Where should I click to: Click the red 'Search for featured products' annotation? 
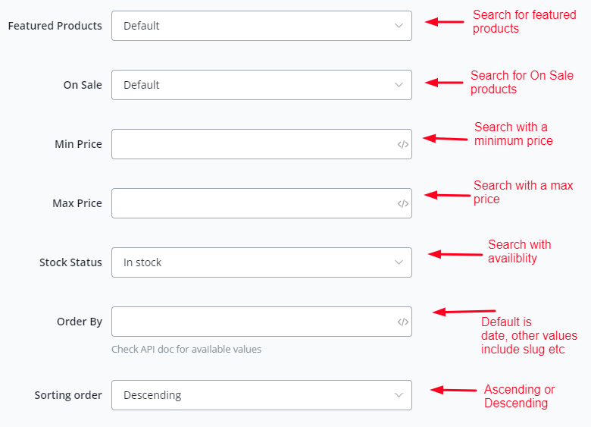[x=524, y=21]
